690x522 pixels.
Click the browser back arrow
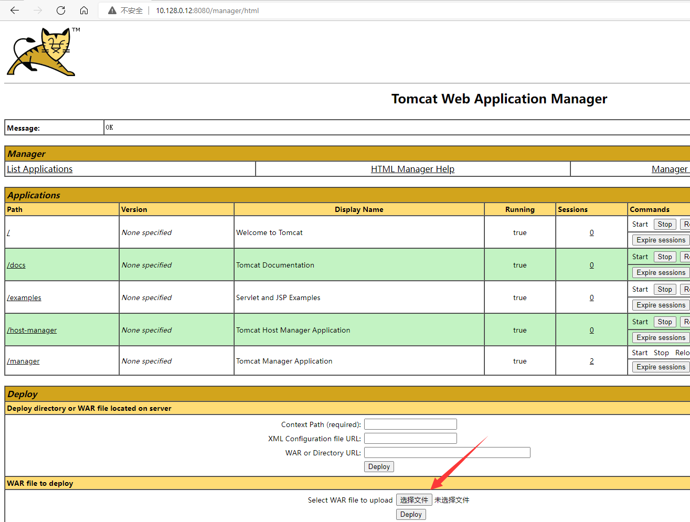point(15,10)
